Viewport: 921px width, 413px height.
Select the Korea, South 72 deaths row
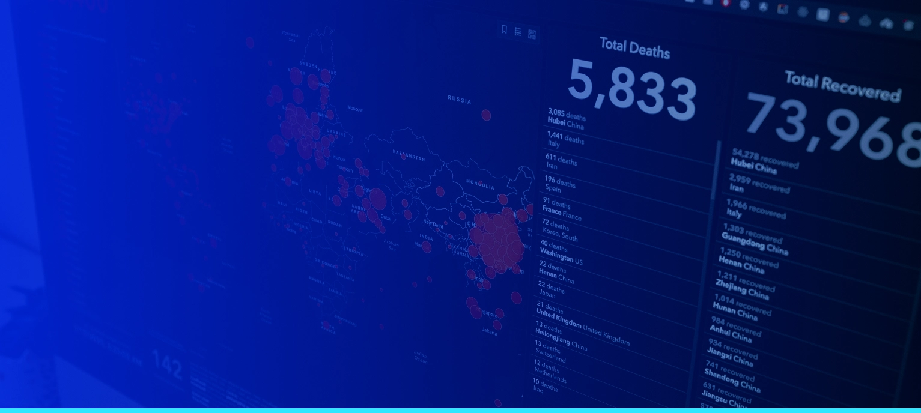pyautogui.click(x=559, y=231)
